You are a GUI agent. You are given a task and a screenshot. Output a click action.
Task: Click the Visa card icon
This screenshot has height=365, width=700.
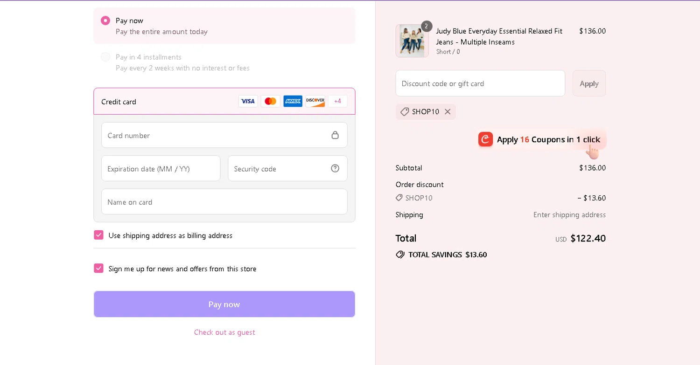248,101
